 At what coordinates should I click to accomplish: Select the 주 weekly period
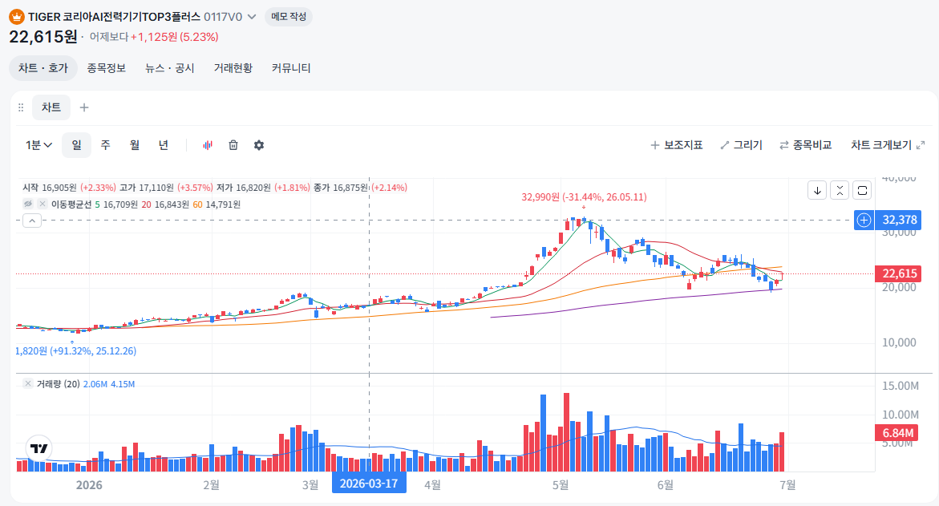[x=105, y=145]
